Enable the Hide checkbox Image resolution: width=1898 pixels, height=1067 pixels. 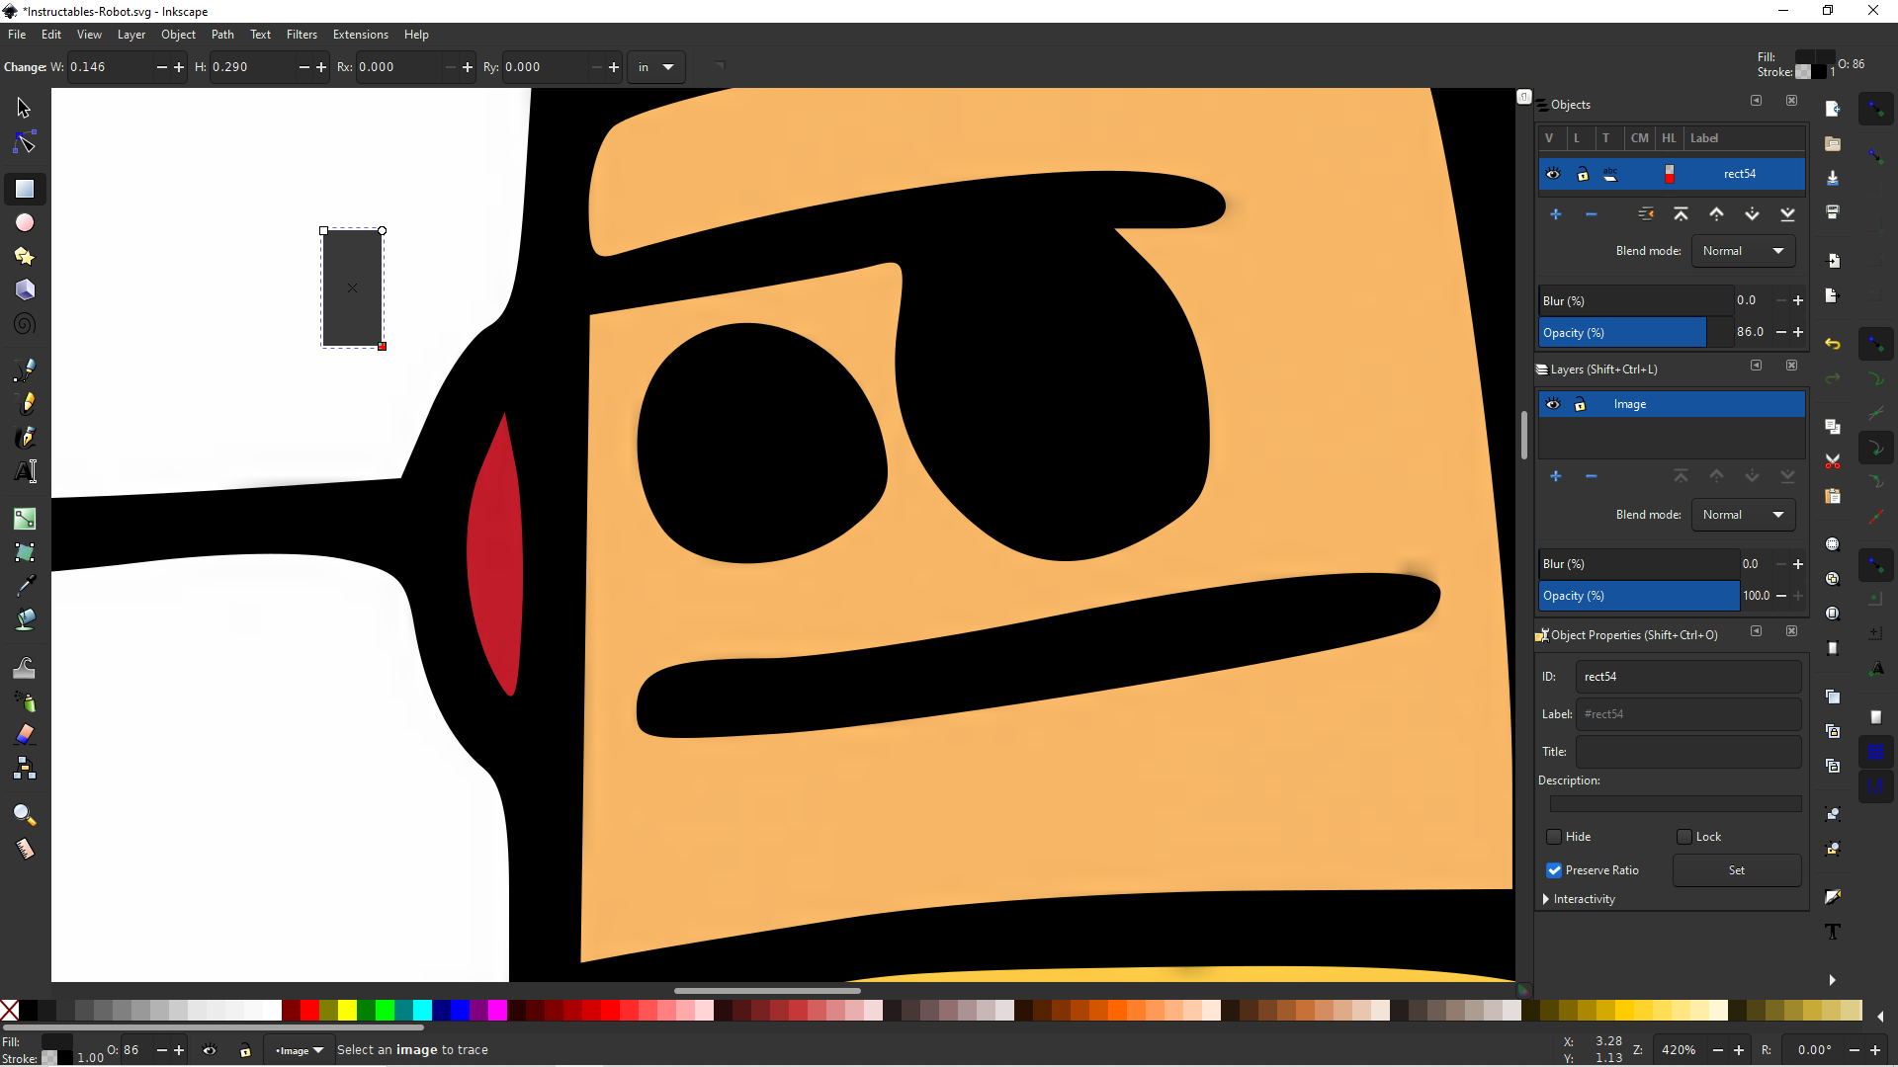pyautogui.click(x=1554, y=837)
